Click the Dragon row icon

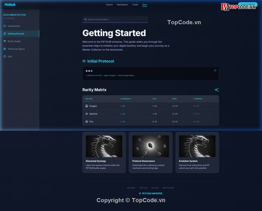pos(87,106)
